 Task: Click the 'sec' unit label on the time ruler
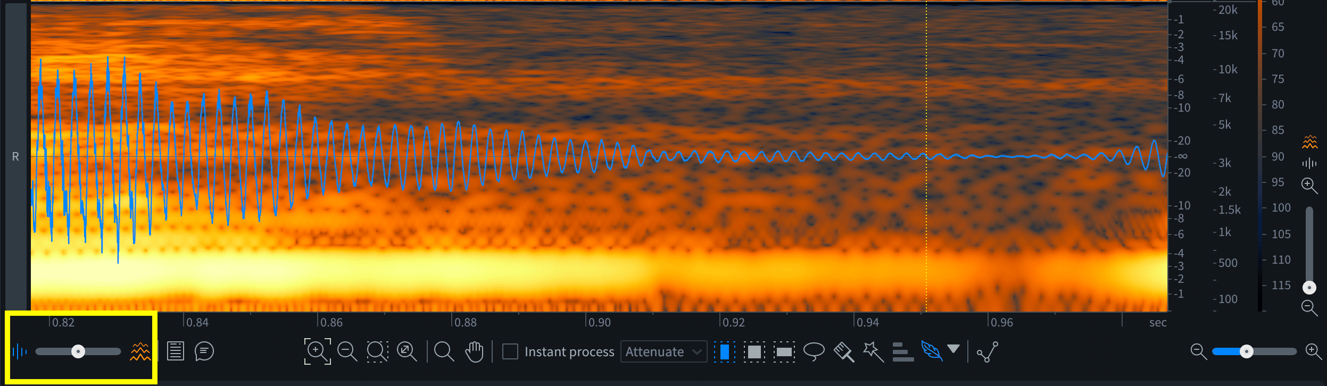point(1158,322)
